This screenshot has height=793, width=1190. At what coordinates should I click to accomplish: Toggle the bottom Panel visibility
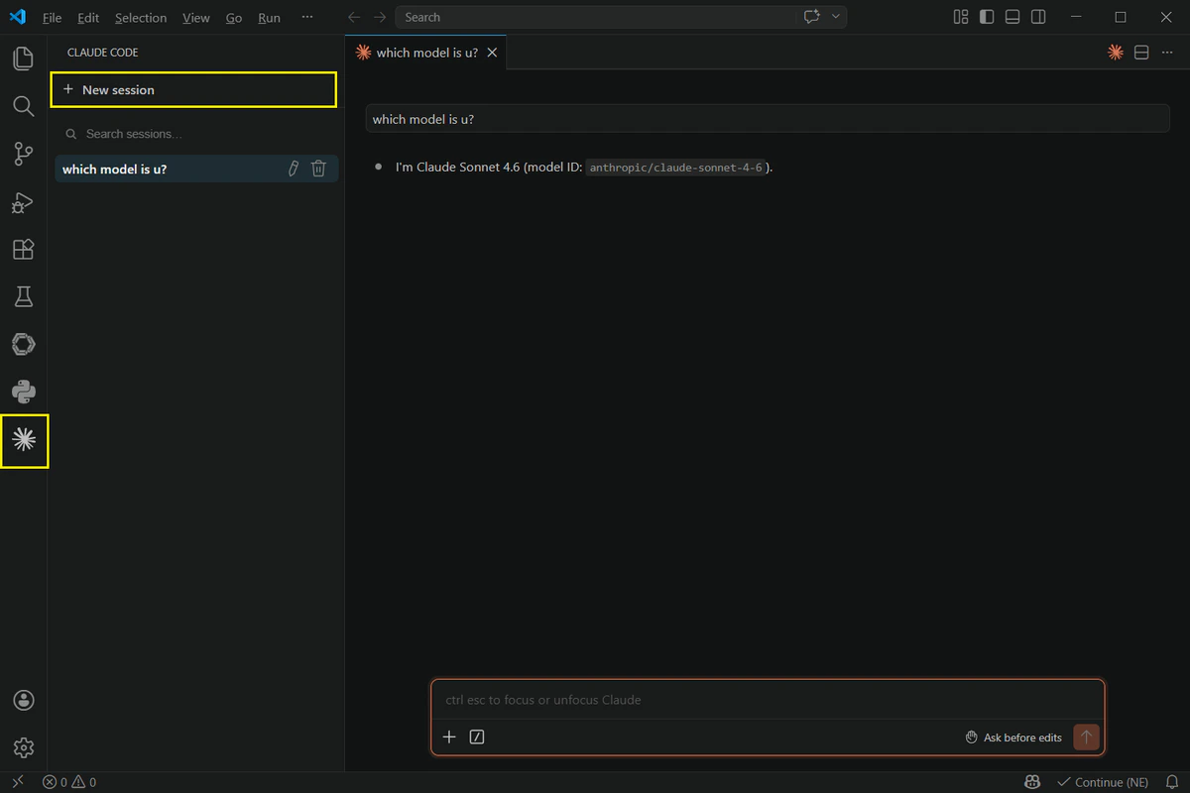click(x=1012, y=17)
